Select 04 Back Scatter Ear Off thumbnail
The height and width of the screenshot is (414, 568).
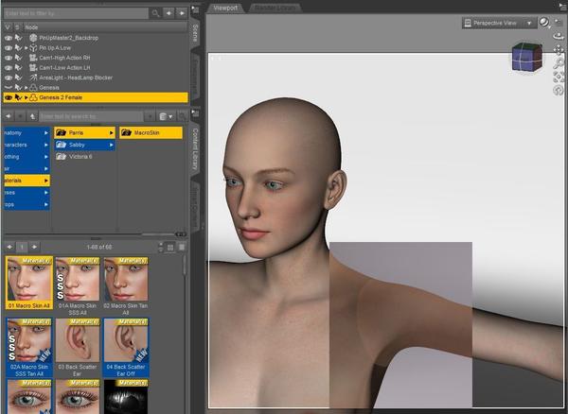[126, 347]
